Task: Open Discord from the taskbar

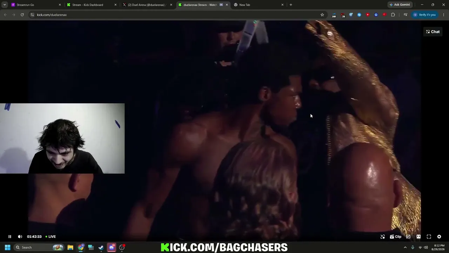Action: [x=112, y=247]
